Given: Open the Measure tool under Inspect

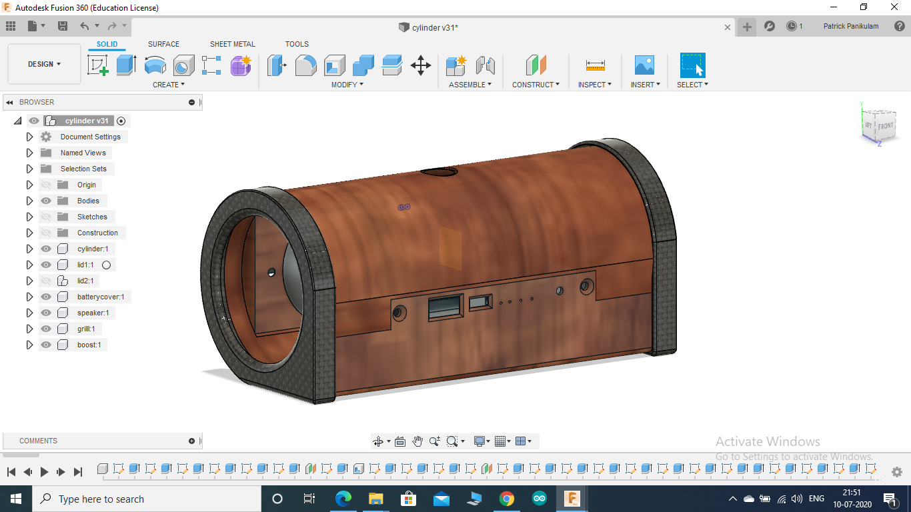Looking at the screenshot, I should click(594, 65).
